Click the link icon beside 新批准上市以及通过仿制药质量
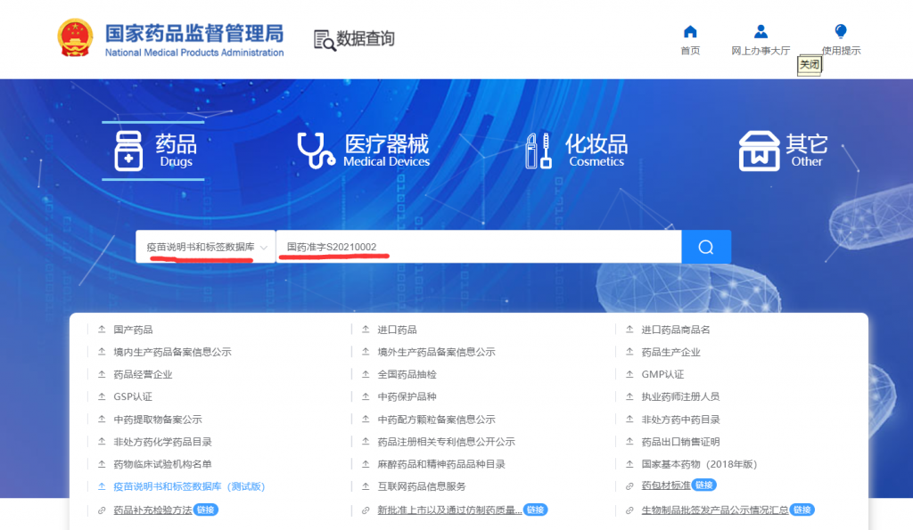 (366, 510)
